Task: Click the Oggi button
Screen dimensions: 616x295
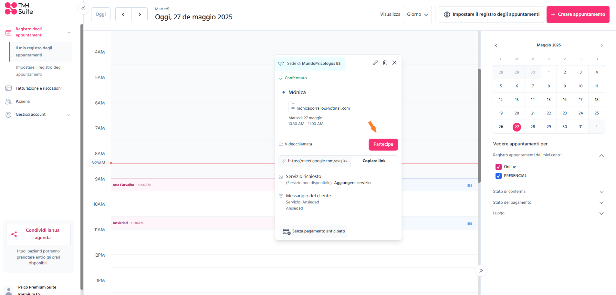Action: tap(101, 15)
